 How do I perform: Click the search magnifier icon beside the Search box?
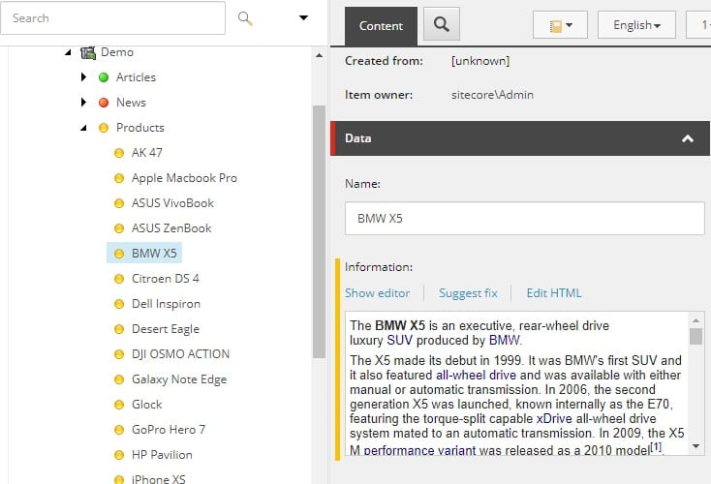click(x=245, y=18)
